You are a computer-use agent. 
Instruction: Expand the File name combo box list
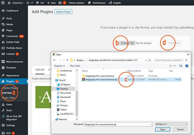pos(151,124)
